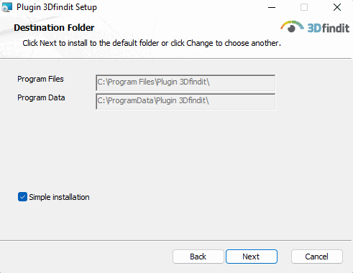Click the Program Files path field
This screenshot has height=273, width=353.
pos(185,82)
